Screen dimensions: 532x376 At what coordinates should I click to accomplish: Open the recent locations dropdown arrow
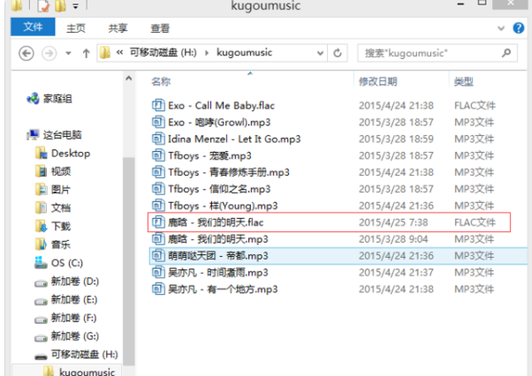tap(68, 53)
